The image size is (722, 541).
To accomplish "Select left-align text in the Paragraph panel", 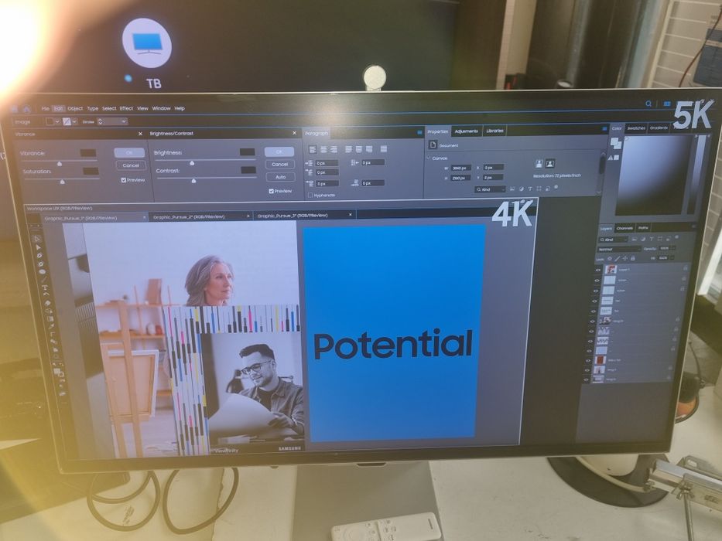I will pyautogui.click(x=313, y=149).
